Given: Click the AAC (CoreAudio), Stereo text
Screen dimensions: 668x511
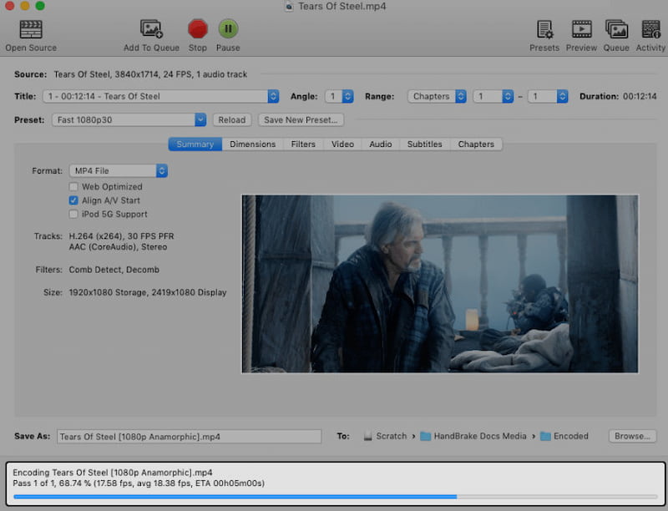Looking at the screenshot, I should 118,247.
